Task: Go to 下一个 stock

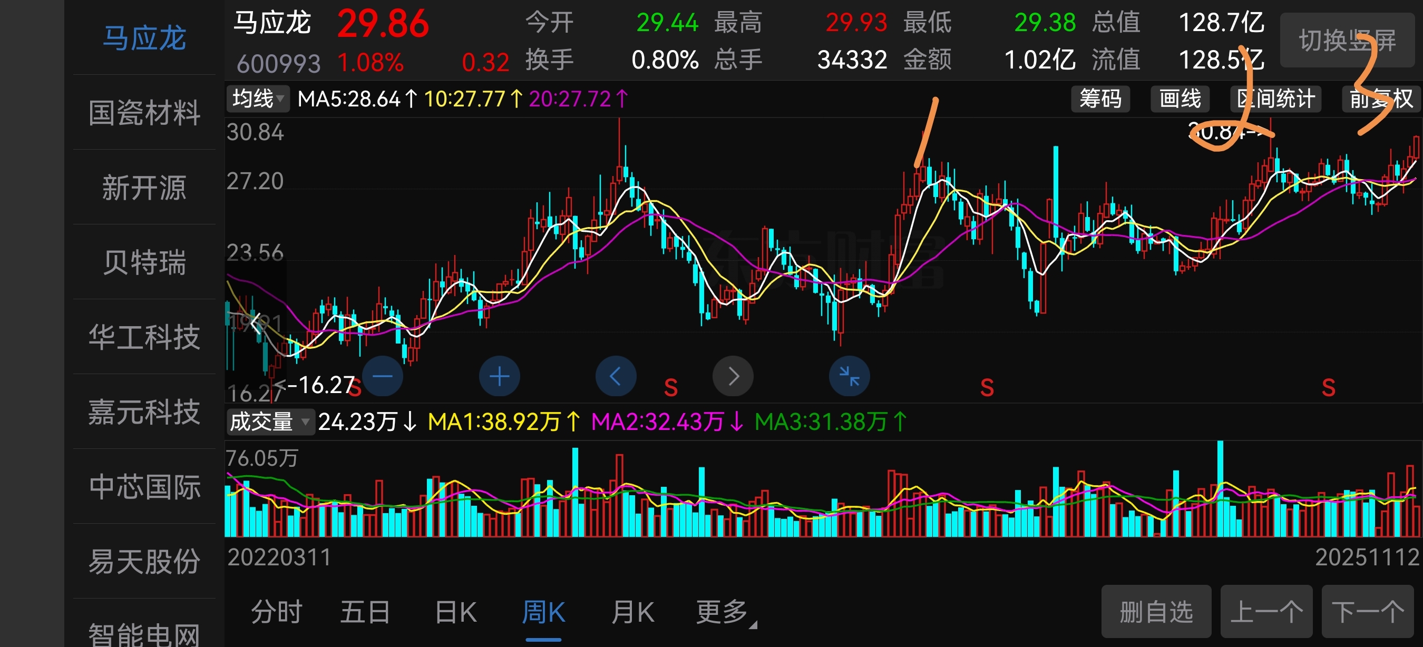Action: coord(1368,612)
